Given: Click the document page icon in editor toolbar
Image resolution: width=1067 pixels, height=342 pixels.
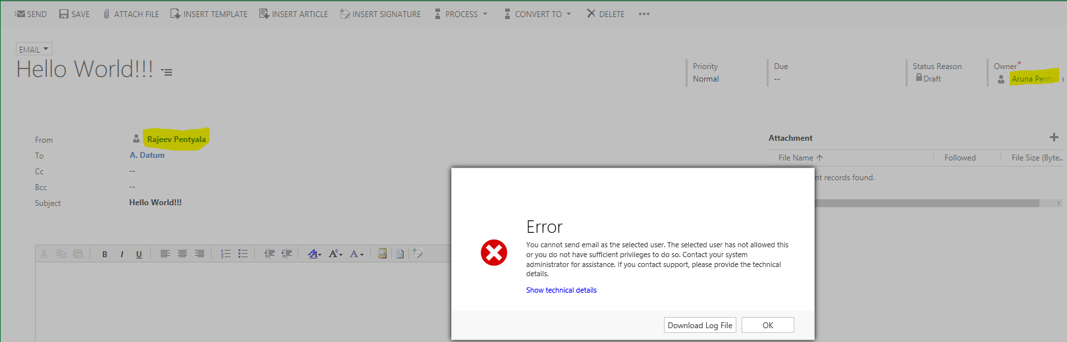Looking at the screenshot, I should click(x=400, y=254).
